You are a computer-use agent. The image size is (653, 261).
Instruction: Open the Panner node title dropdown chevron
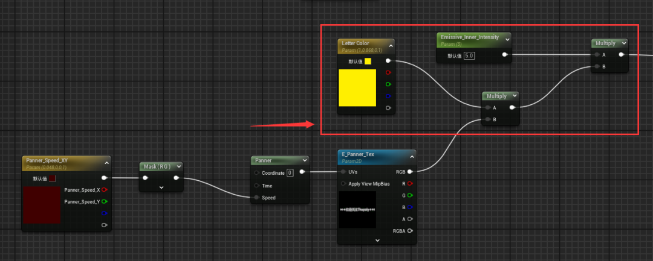tap(304, 160)
